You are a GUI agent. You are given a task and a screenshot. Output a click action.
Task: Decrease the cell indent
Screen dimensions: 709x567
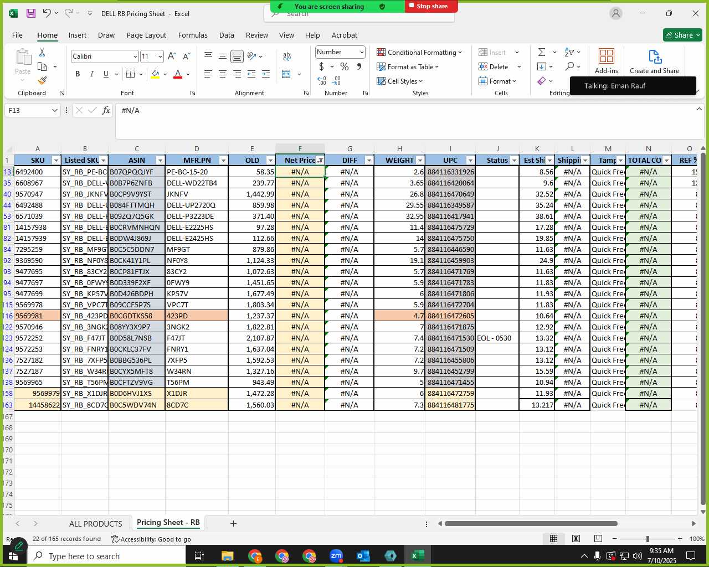(251, 74)
